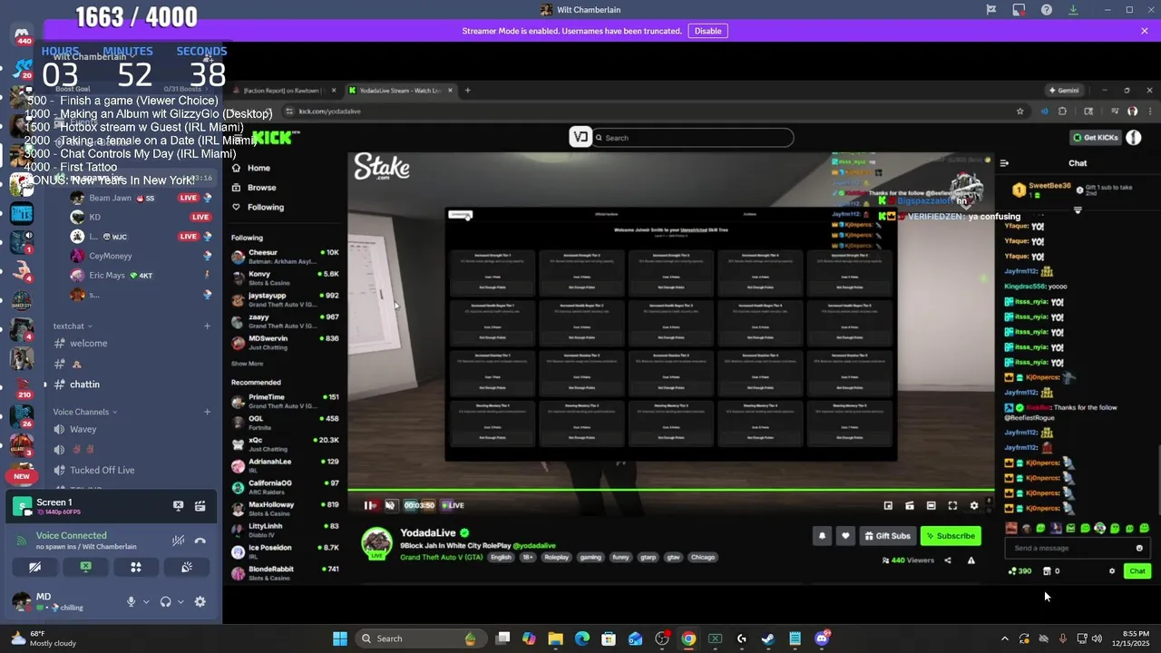Viewport: 1161px width, 653px height.
Task: Click the Discord download update icon
Action: coord(1073,10)
